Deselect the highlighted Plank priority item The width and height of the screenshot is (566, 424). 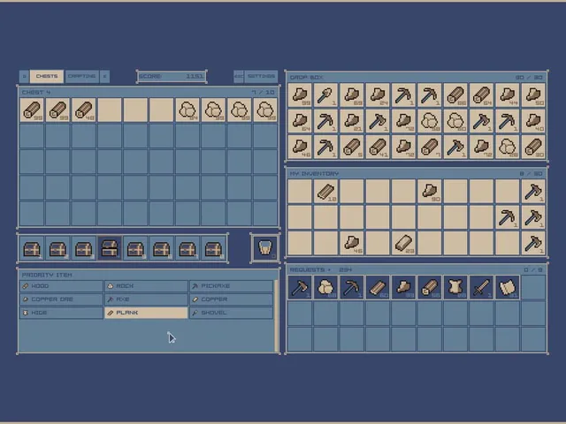(x=146, y=313)
